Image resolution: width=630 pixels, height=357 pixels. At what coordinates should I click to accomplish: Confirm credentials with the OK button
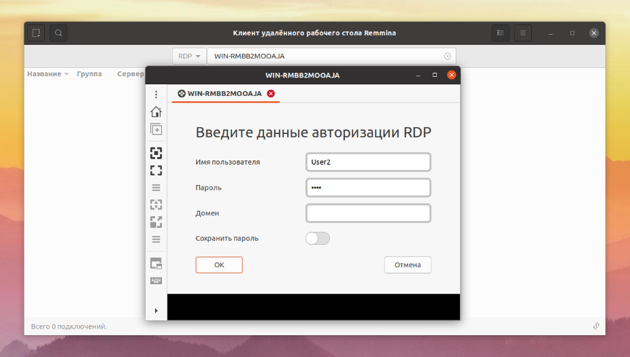pyautogui.click(x=219, y=265)
